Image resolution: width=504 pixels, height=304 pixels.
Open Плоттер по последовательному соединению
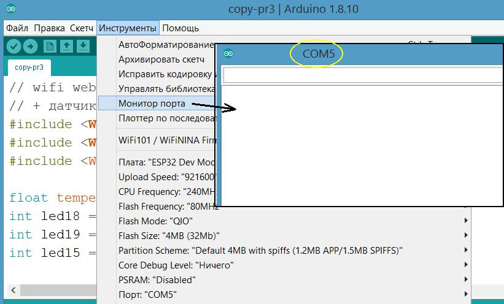point(167,118)
